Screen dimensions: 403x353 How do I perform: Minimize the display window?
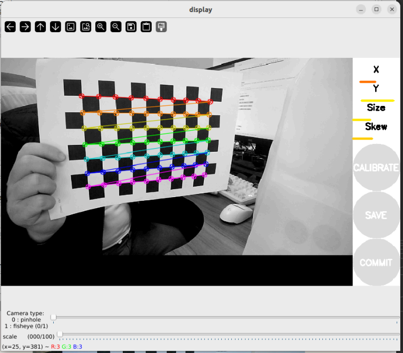pos(361,9)
